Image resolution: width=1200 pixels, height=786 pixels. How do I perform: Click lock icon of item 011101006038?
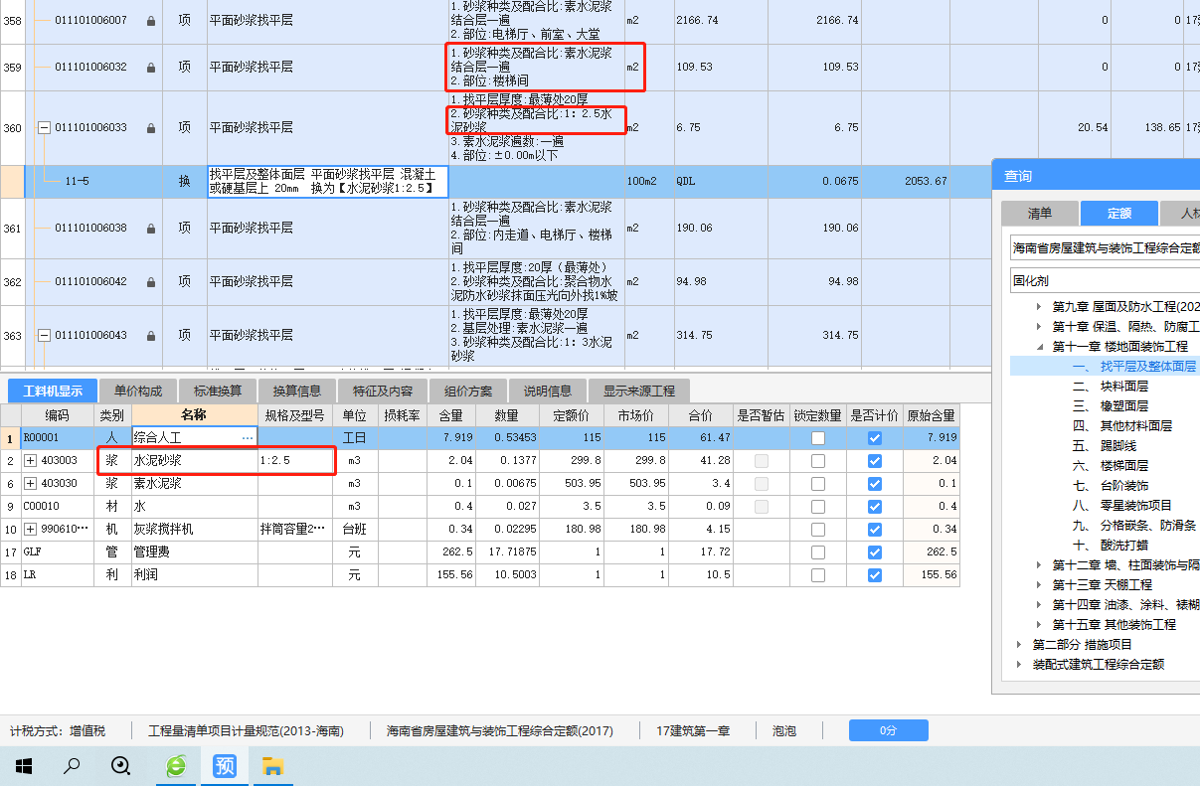pos(150,229)
